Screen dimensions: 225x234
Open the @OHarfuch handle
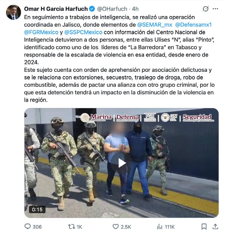pyautogui.click(x=112, y=9)
